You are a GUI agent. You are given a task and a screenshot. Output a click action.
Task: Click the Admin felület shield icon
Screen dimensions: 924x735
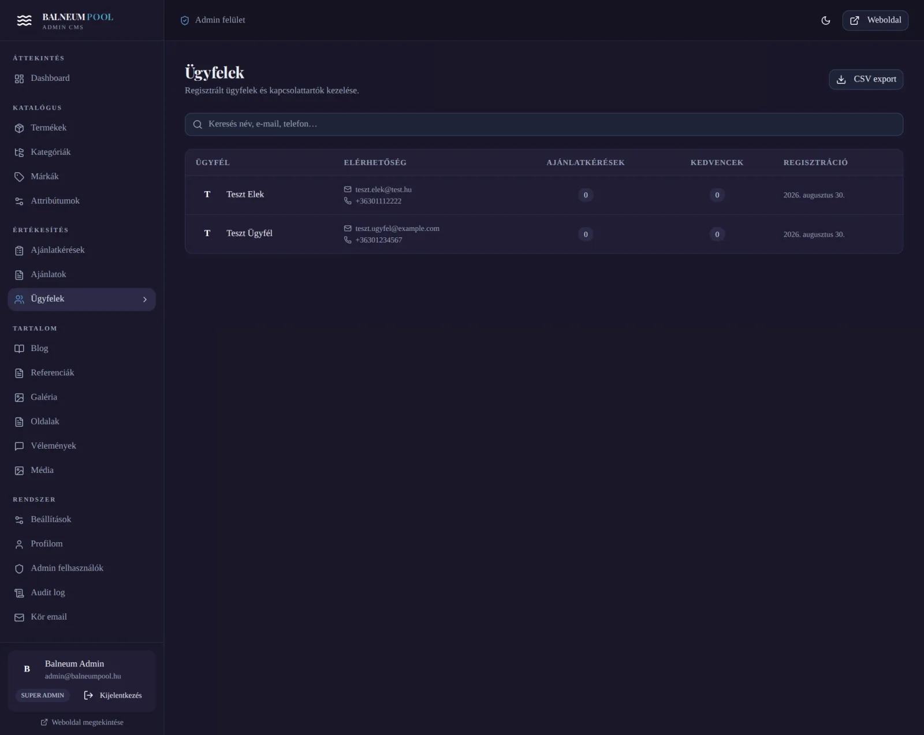pyautogui.click(x=185, y=20)
